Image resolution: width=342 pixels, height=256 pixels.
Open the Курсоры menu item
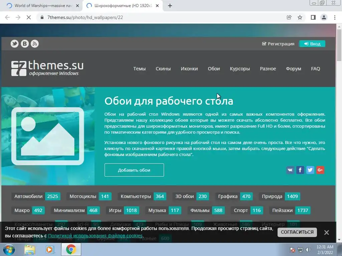coord(240,69)
